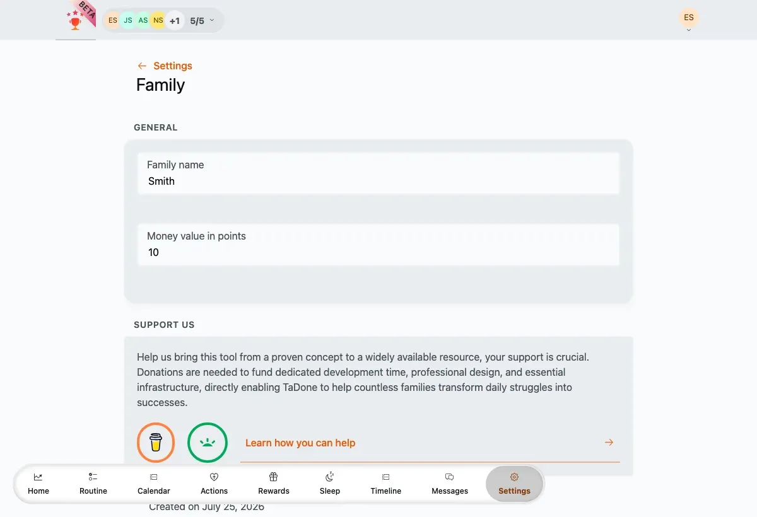Select the NS family member avatar
Viewport: 757px width, 517px height.
pos(158,20)
